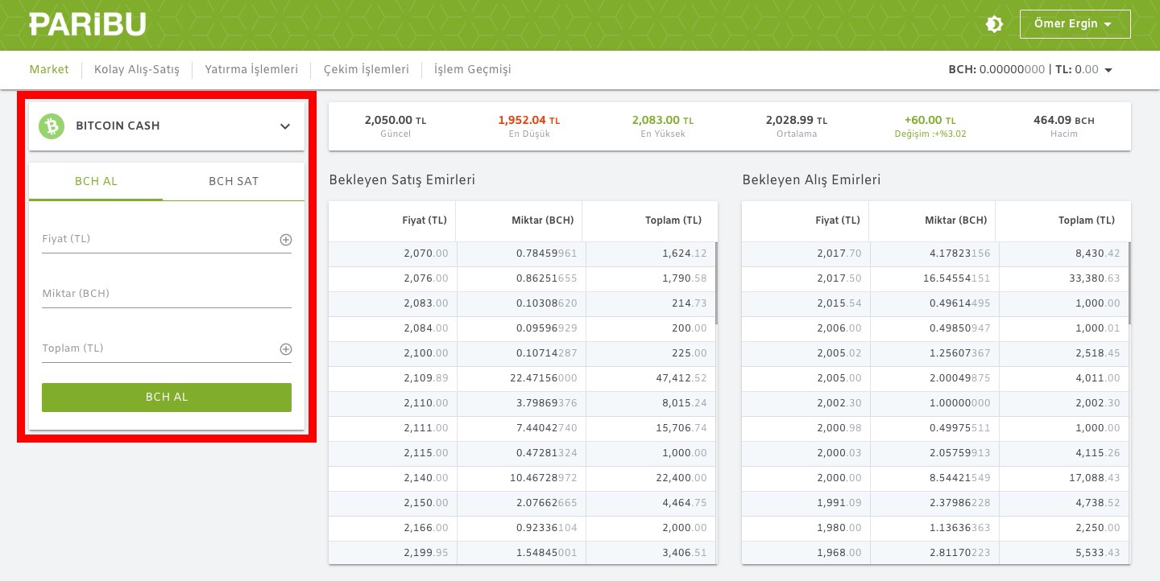
Task: Focus the Miktar (BCH) input field
Action: coord(167,294)
